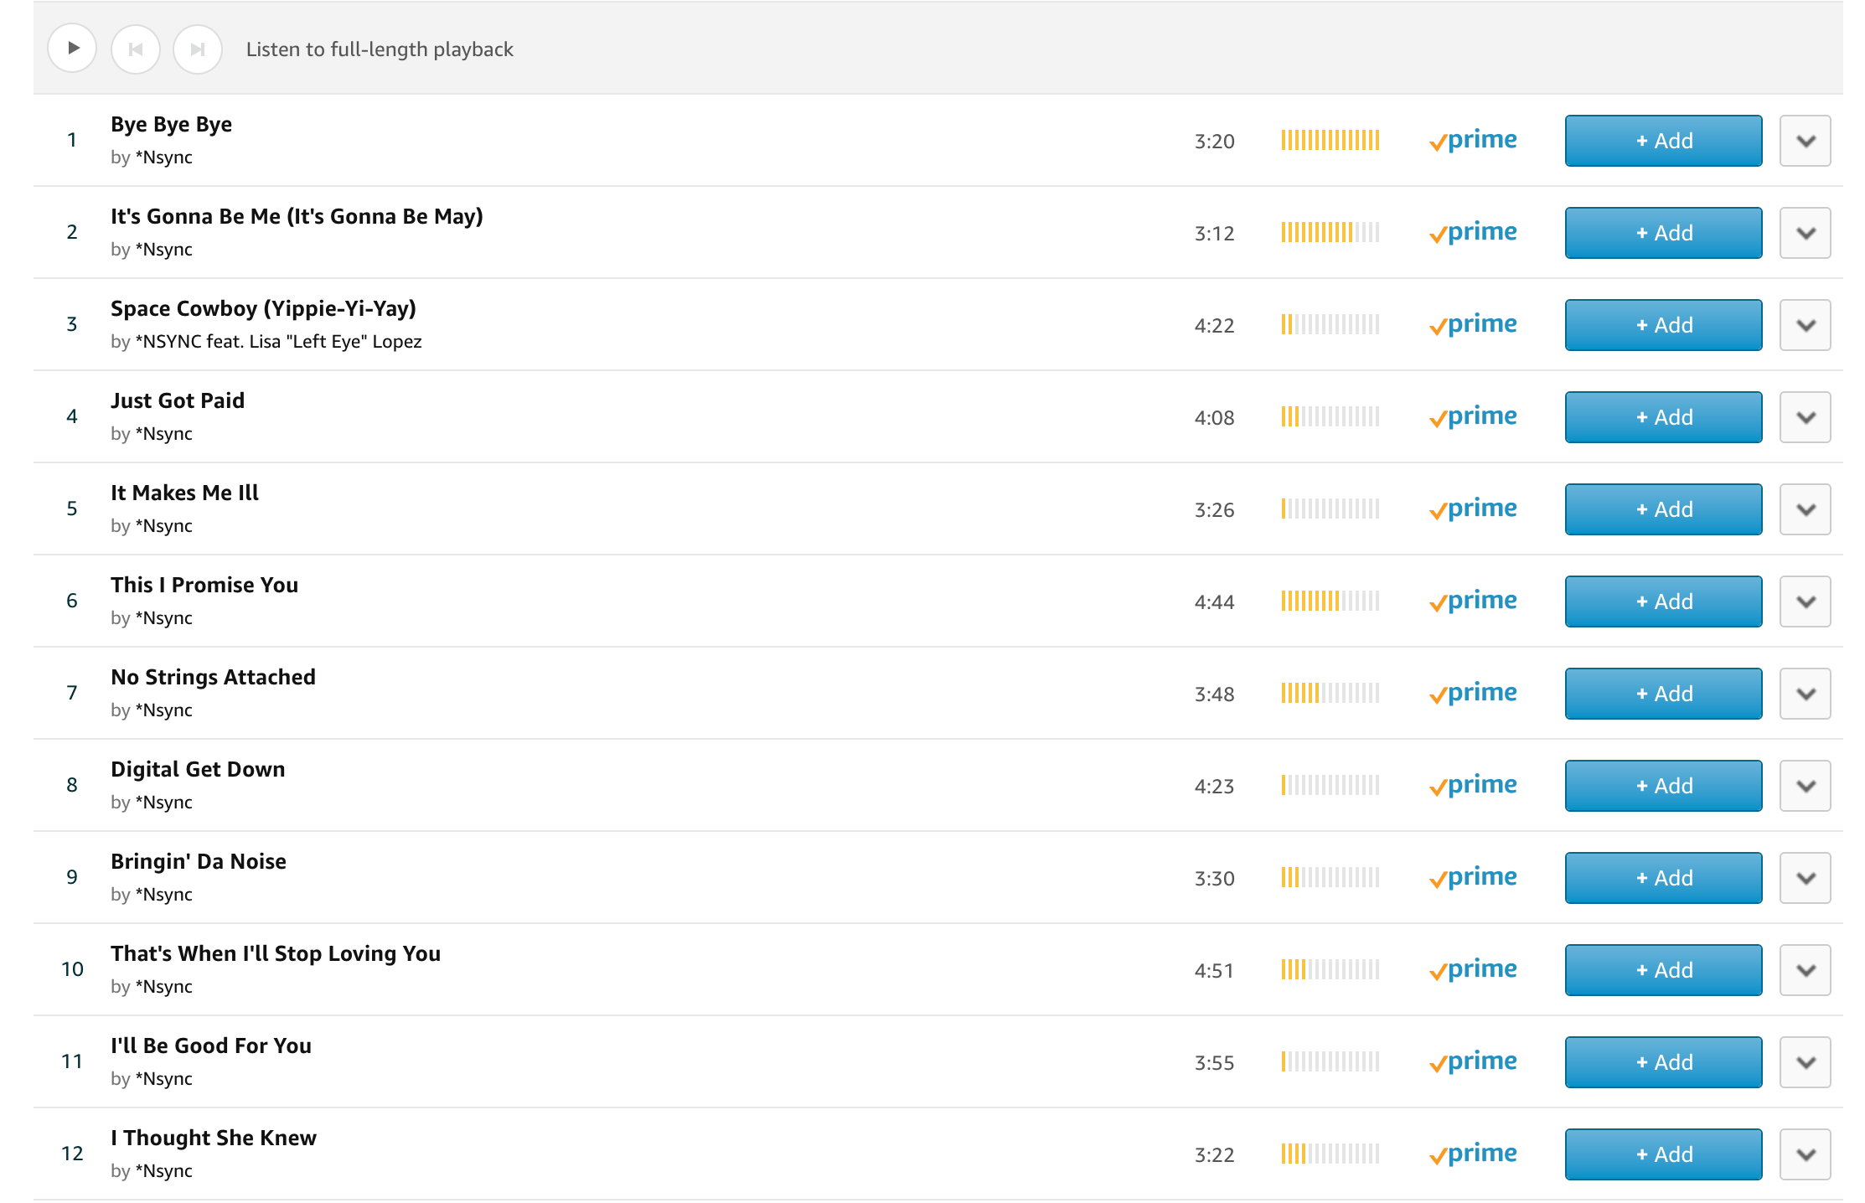The height and width of the screenshot is (1203, 1865).
Task: Open dropdown for It's Gonna Be Me
Action: click(x=1806, y=233)
